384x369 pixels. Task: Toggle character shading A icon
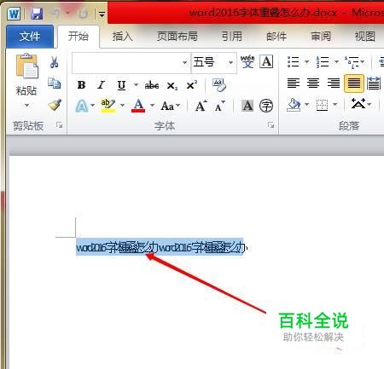pyautogui.click(x=247, y=106)
